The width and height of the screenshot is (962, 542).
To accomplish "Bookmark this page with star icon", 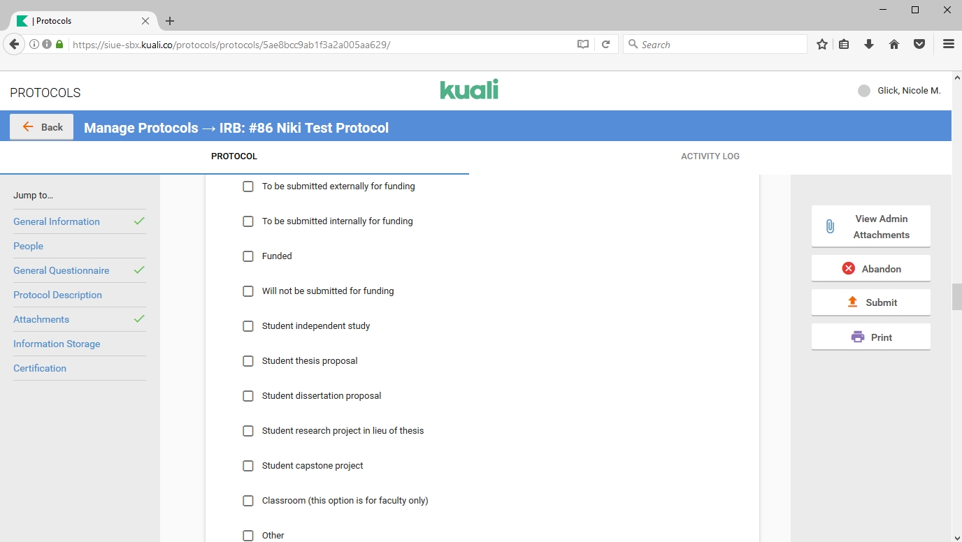I will pyautogui.click(x=822, y=44).
